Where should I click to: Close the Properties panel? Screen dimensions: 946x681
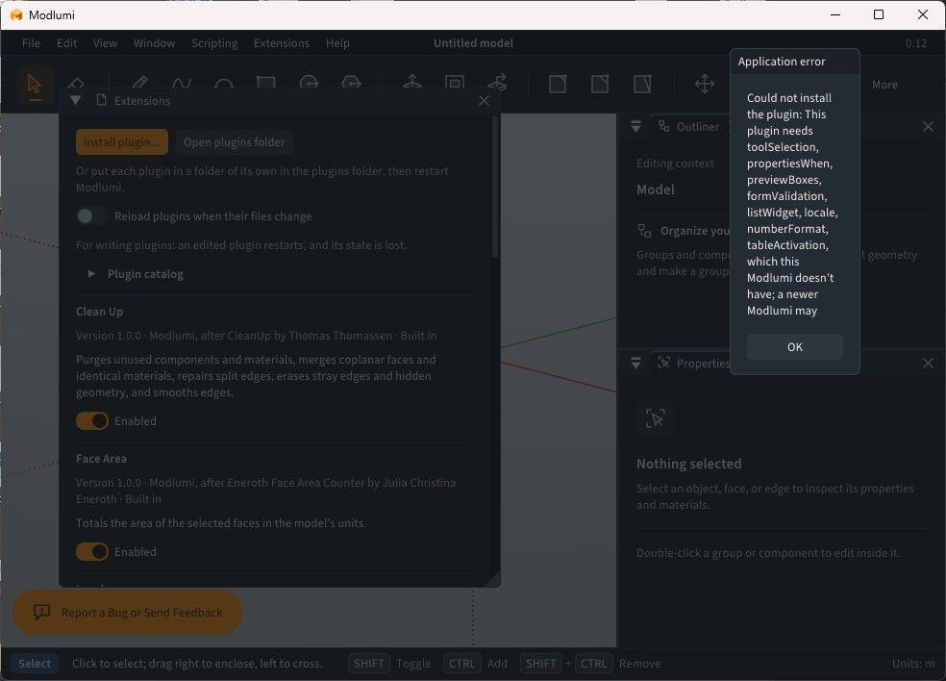pos(928,363)
